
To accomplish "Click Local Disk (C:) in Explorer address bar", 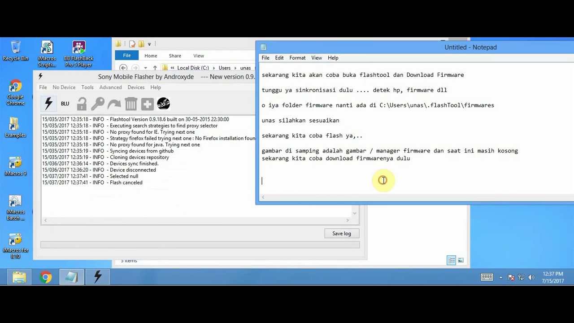I will click(x=193, y=68).
